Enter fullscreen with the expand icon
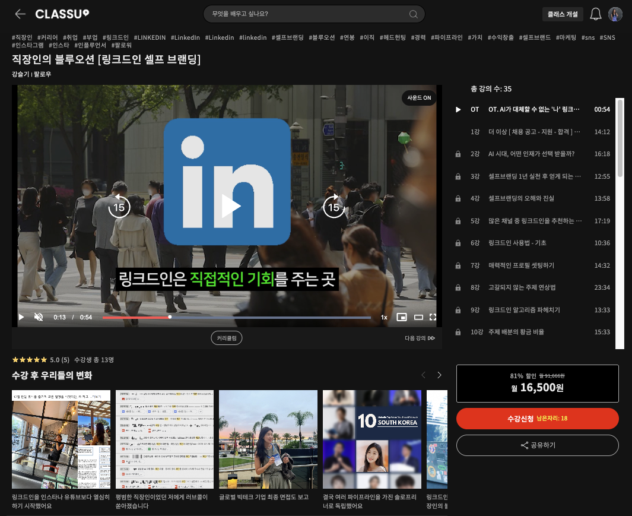The height and width of the screenshot is (516, 632). (x=433, y=317)
